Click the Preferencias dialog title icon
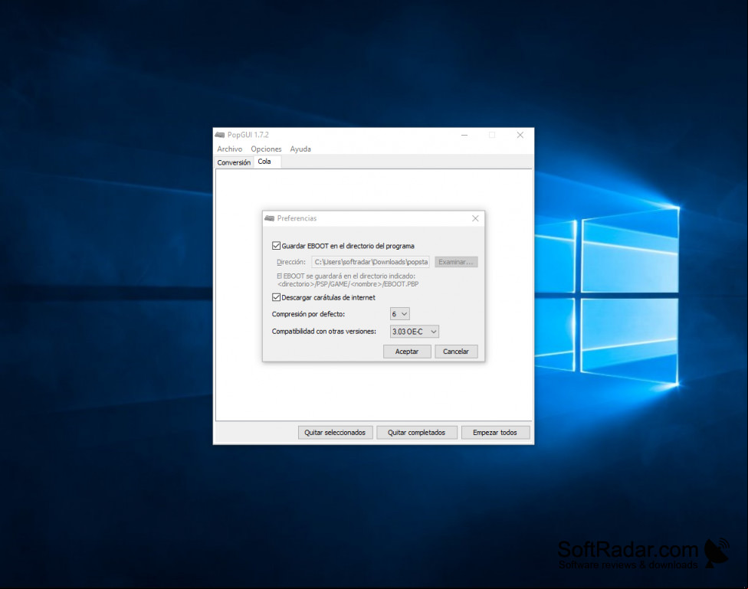The height and width of the screenshot is (589, 748). coord(270,218)
